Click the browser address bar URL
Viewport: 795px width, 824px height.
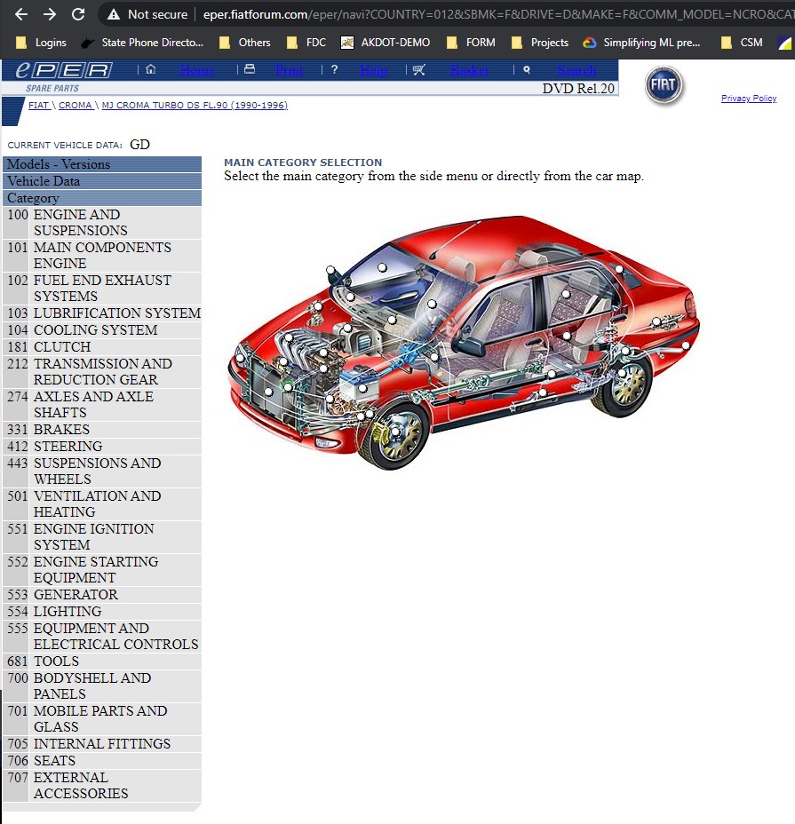coord(498,14)
